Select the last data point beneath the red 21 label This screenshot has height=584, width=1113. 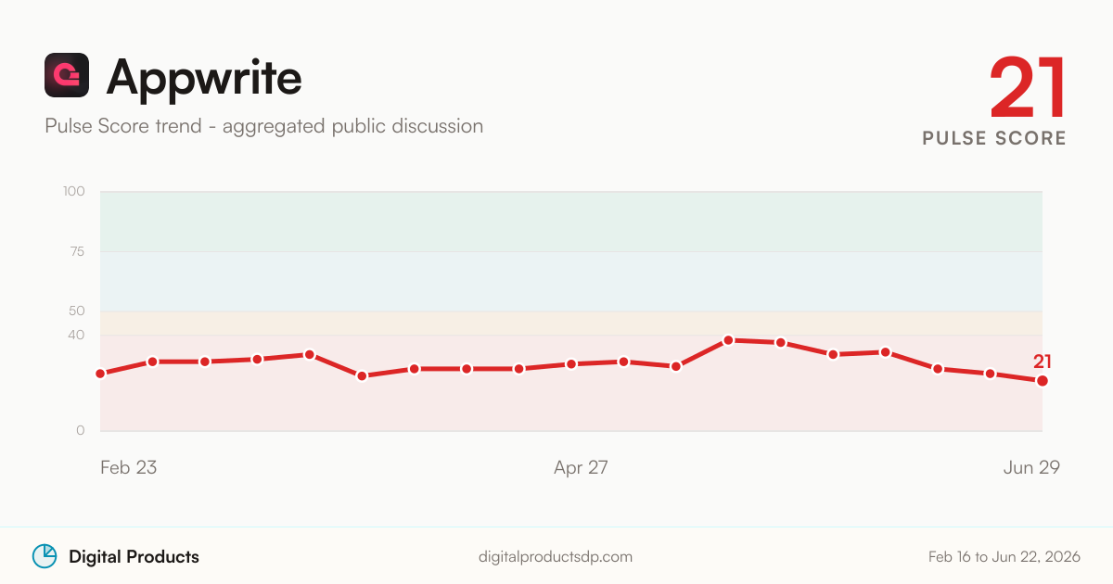tap(1043, 381)
